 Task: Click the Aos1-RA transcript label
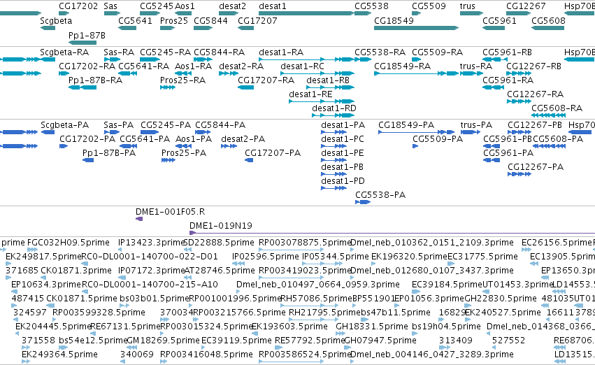193,66
